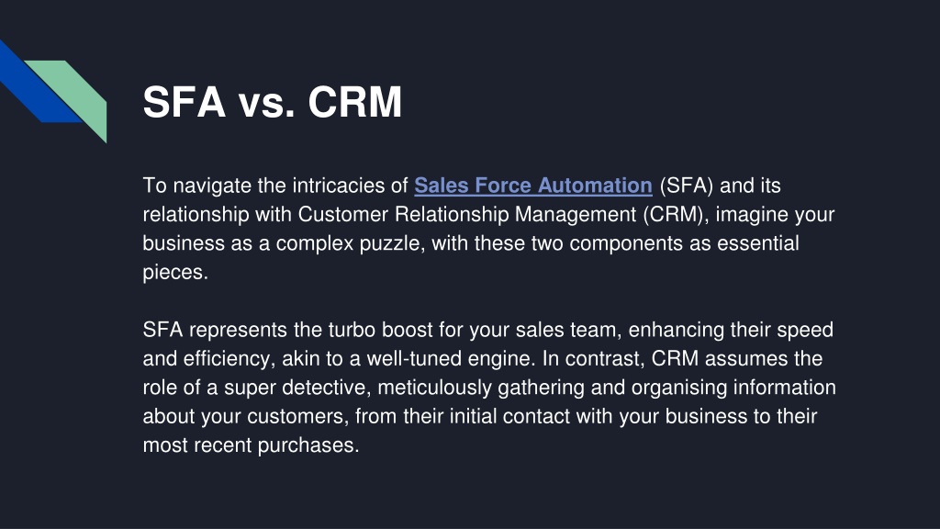Click the word 'SFA' in the title
940x529 pixels.
tap(184, 101)
